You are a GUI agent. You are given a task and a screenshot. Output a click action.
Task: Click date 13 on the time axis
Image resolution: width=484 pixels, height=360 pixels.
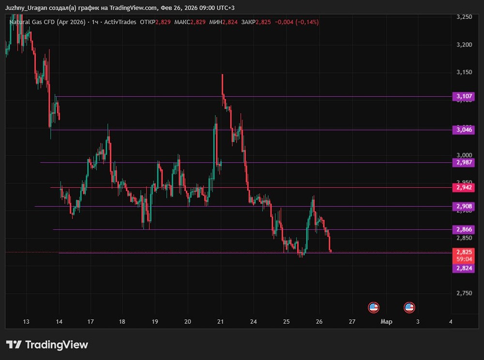[26, 321]
